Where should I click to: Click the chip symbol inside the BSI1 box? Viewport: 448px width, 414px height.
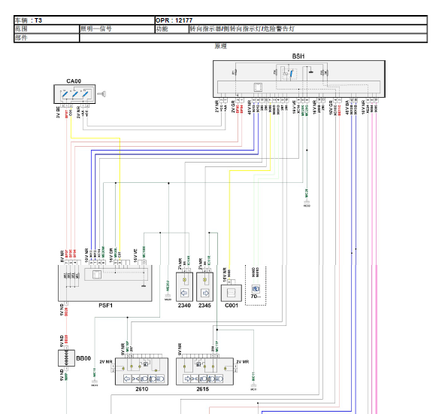258,87
